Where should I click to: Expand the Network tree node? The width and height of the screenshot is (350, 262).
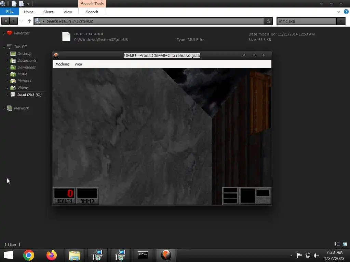click(x=4, y=108)
